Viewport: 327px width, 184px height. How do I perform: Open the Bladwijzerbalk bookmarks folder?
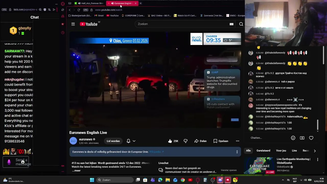coord(80,16)
